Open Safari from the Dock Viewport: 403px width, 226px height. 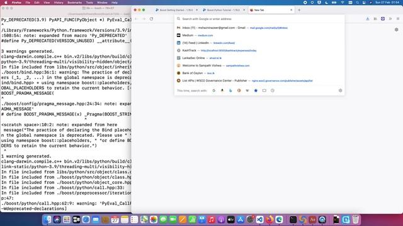pos(86,220)
